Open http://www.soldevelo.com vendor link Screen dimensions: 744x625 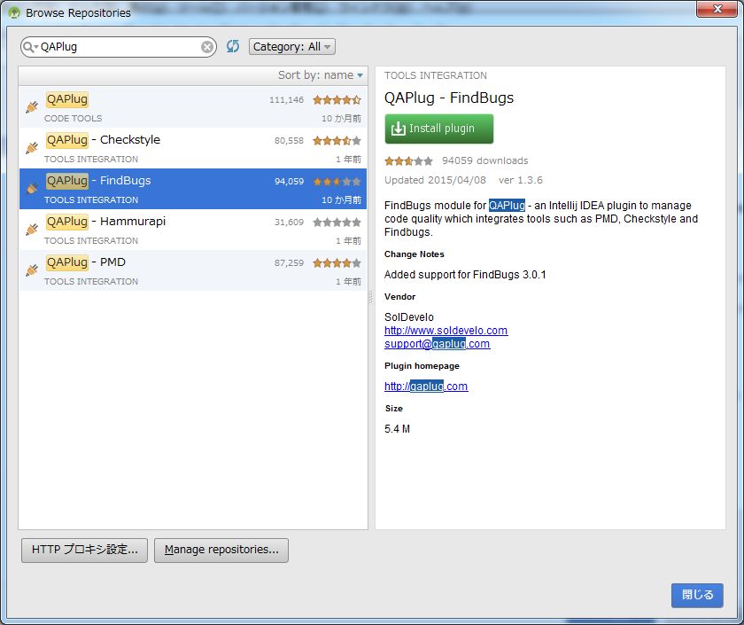point(446,331)
